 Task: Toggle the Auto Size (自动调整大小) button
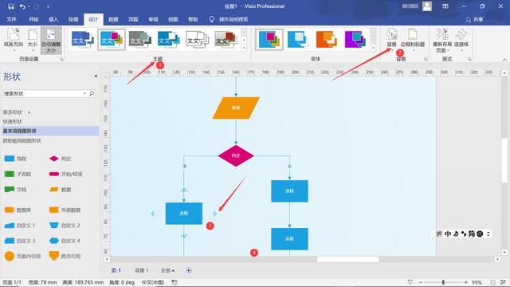(x=51, y=40)
